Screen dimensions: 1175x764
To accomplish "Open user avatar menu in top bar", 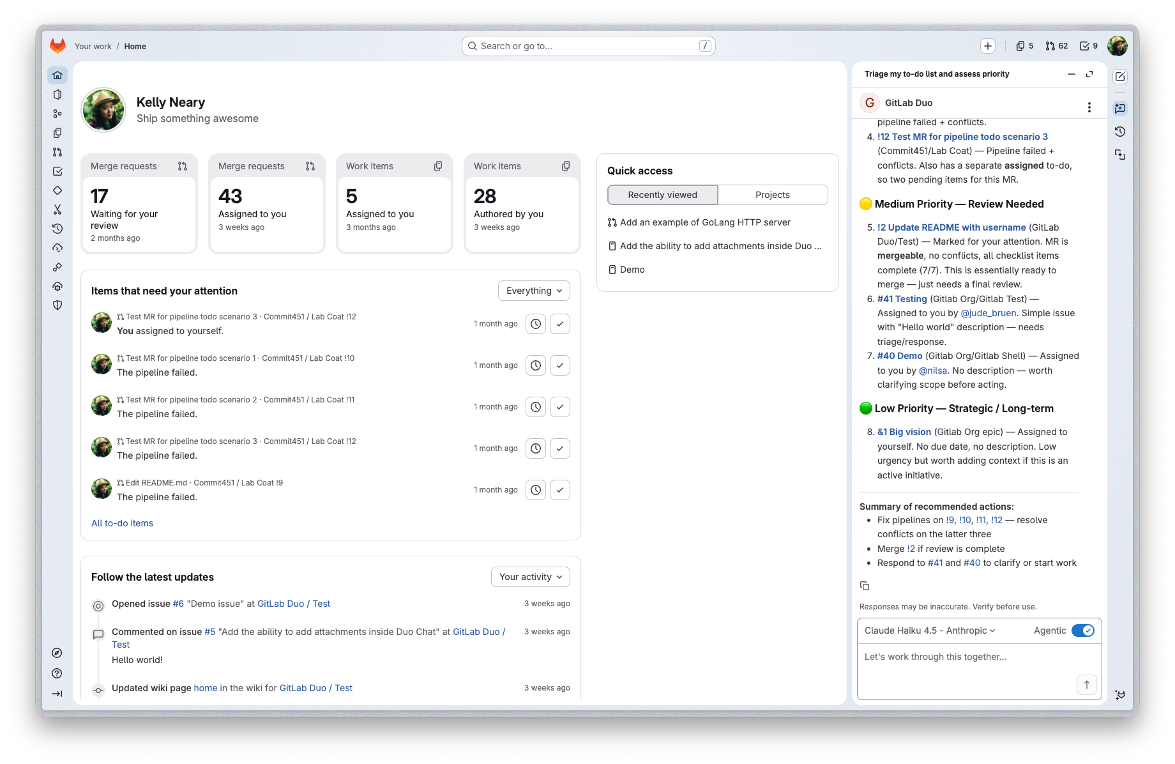I will pos(1118,46).
